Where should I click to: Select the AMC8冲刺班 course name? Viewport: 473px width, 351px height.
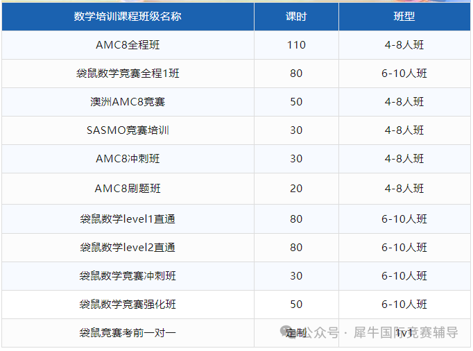[128, 158]
